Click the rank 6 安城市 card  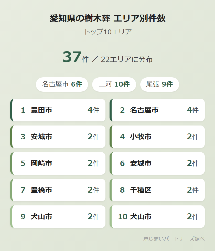(x=157, y=163)
